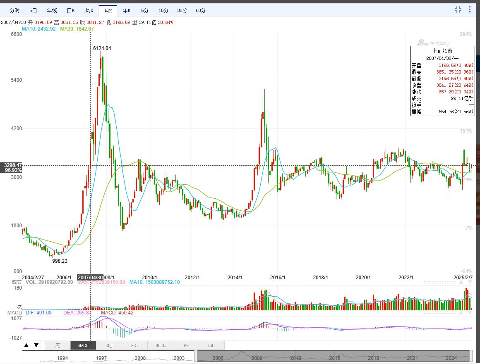Switch to the 分时 chart tab
Viewport: 480px width, 364px height.
tap(14, 10)
